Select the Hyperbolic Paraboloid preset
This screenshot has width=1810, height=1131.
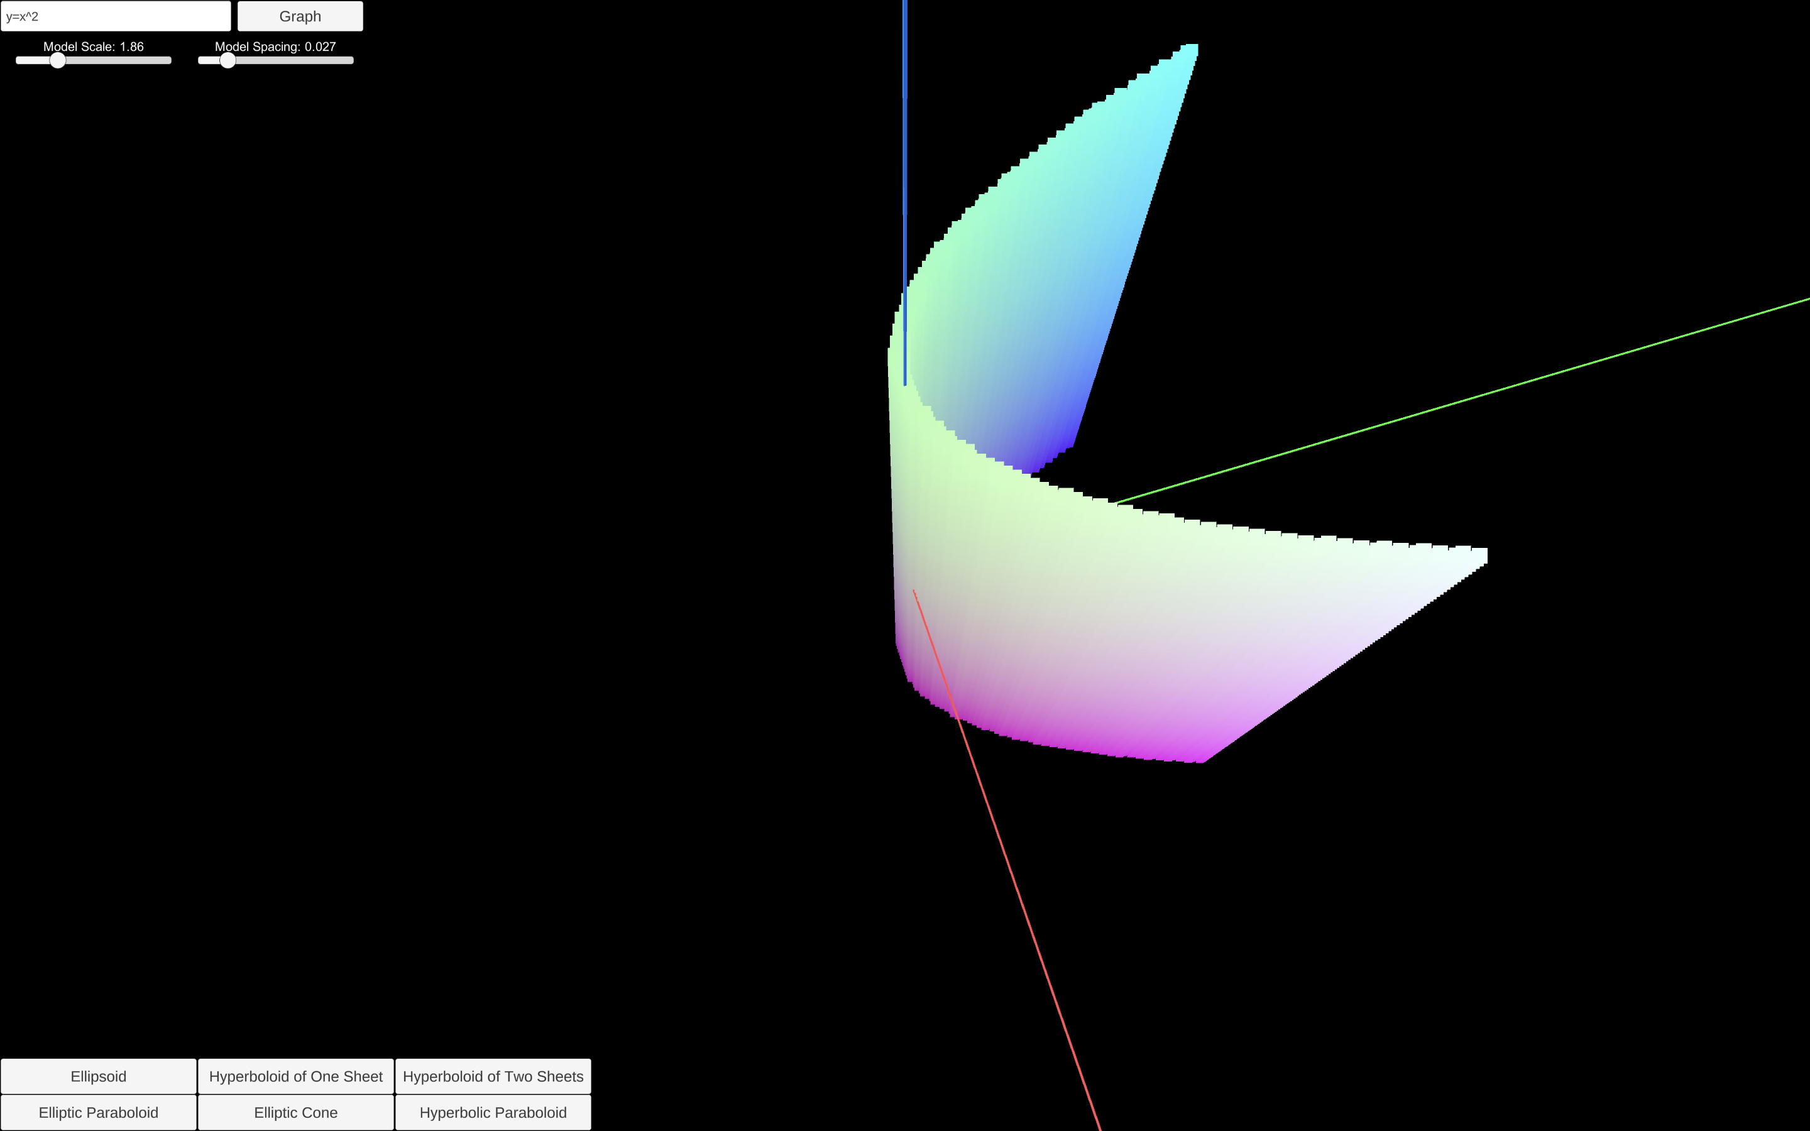(493, 1112)
